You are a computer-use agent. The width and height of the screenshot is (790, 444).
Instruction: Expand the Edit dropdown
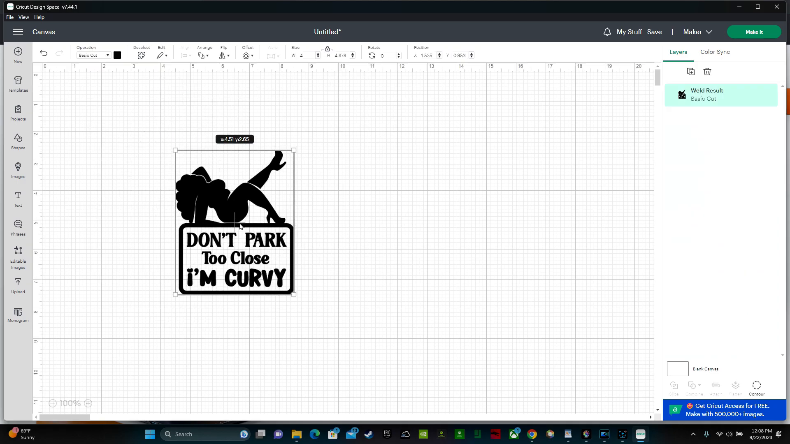162,55
